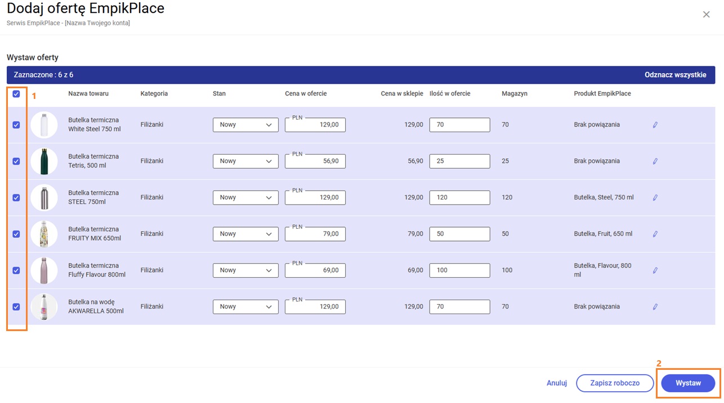Click the Cena w ofercie column header

click(306, 94)
